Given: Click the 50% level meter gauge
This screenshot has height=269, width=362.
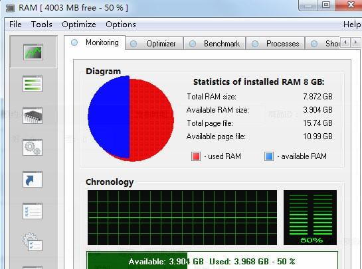Looking at the screenshot, I should (x=310, y=217).
